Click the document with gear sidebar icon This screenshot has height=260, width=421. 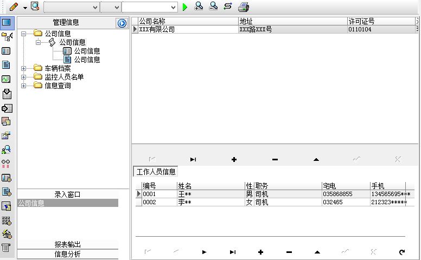click(7, 192)
